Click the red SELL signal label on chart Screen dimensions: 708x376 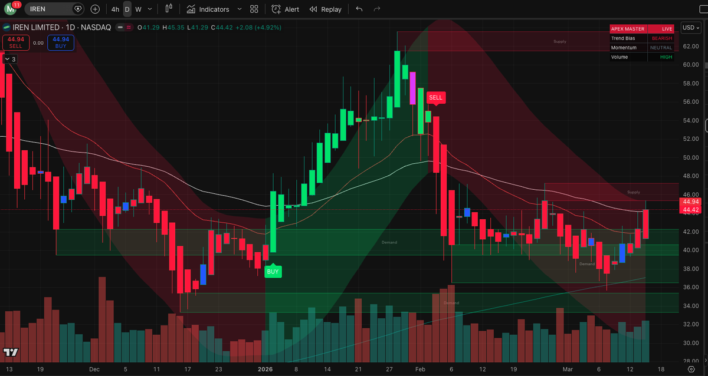point(435,97)
